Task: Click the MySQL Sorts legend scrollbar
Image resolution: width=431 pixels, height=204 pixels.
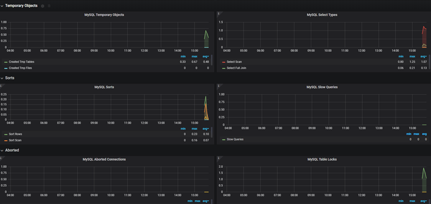Action: pos(211,132)
